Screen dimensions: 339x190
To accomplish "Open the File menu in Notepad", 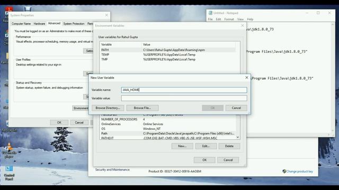I will click(x=210, y=19).
